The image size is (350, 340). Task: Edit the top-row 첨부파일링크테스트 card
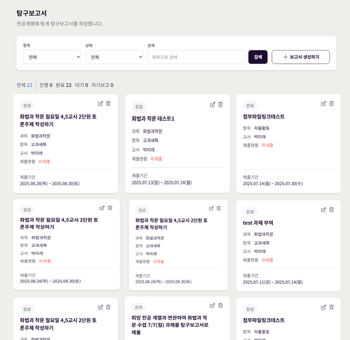point(324,103)
